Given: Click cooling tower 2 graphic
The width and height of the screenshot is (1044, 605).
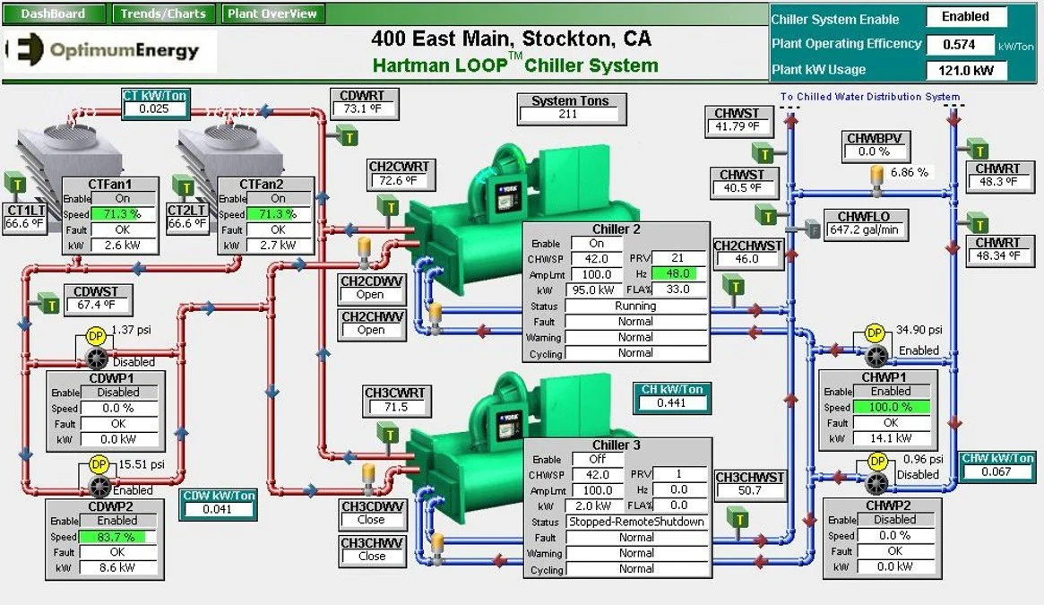Looking at the screenshot, I should click(x=230, y=153).
